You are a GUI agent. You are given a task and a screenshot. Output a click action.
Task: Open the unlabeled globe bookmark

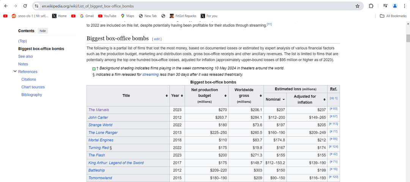(163, 16)
